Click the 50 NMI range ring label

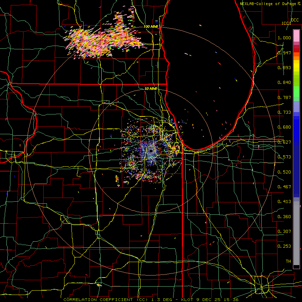coord(151,89)
